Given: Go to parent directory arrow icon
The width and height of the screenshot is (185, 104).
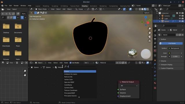Looking at the screenshot, I should coord(10,14).
